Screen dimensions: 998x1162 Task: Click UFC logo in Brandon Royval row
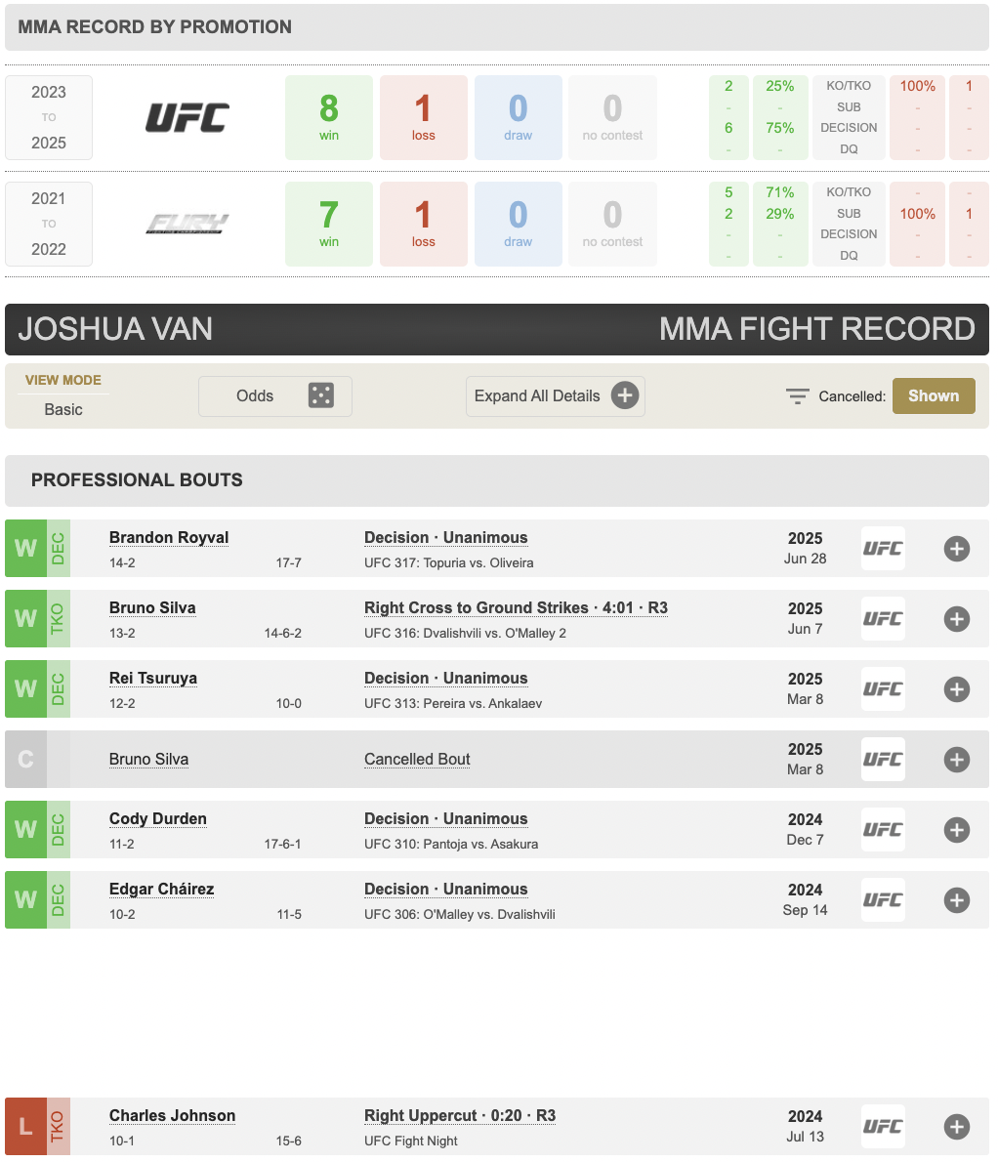click(x=883, y=549)
